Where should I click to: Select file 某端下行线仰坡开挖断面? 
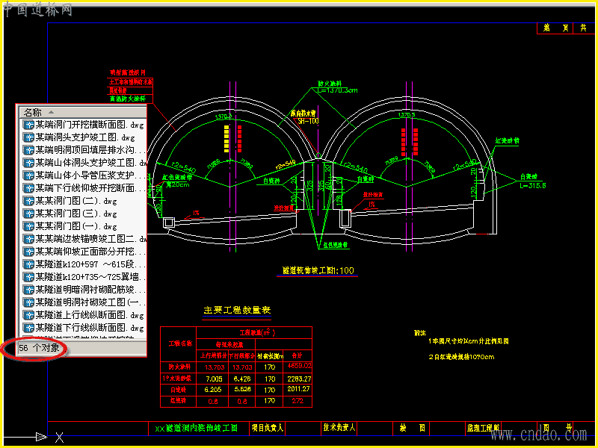click(84, 188)
